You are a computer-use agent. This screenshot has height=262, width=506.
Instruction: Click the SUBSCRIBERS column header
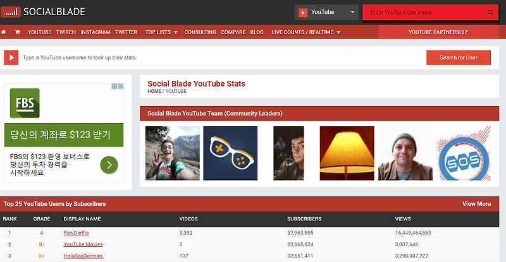tap(304, 219)
